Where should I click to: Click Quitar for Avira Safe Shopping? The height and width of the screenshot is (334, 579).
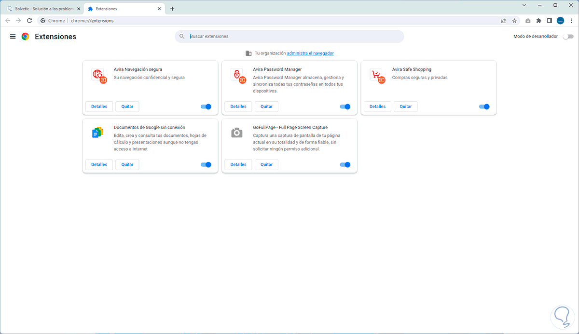pyautogui.click(x=406, y=107)
